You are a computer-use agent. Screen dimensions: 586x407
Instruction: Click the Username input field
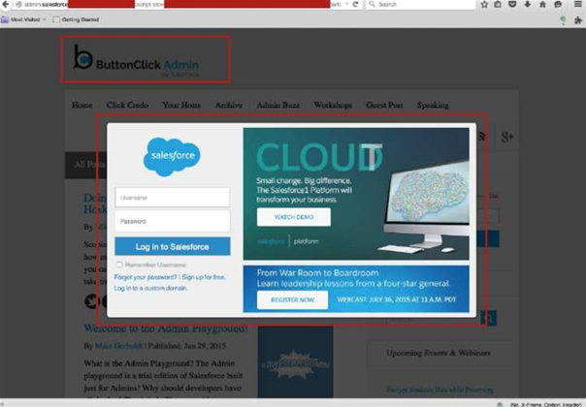(172, 198)
